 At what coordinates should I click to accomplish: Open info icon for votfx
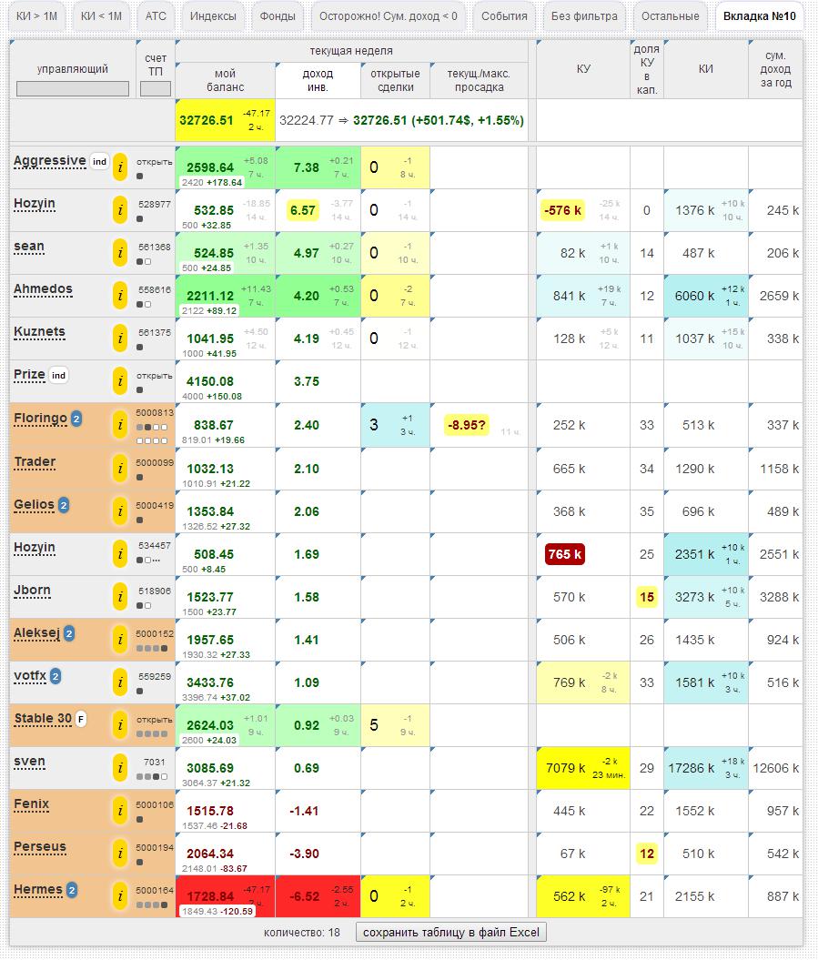121,682
